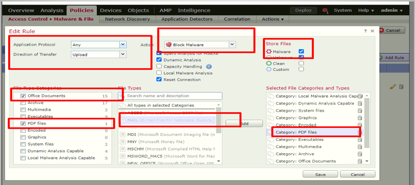
Task: Remove Category: Executables from selected list
Action: click(x=360, y=139)
